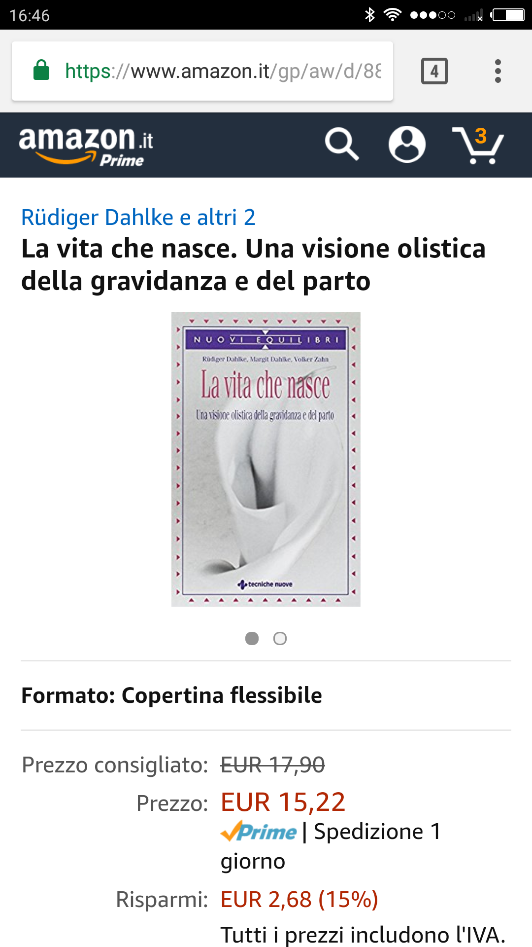Tap the book title La vita che nasce

tap(253, 264)
